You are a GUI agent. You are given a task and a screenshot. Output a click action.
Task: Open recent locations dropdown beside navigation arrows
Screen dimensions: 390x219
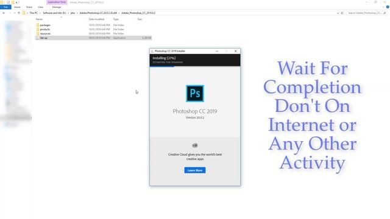click(x=15, y=13)
